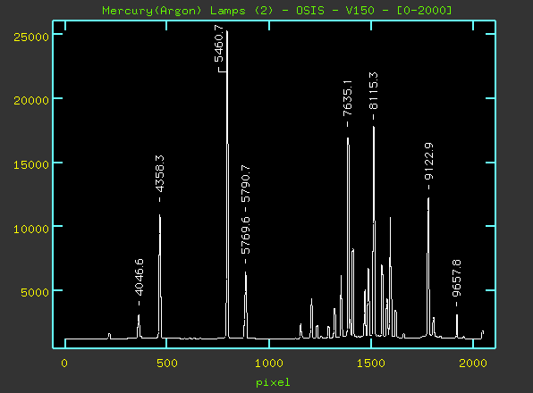Click the x-axis value 2000
The width and height of the screenshot is (533, 393).
coord(473,364)
